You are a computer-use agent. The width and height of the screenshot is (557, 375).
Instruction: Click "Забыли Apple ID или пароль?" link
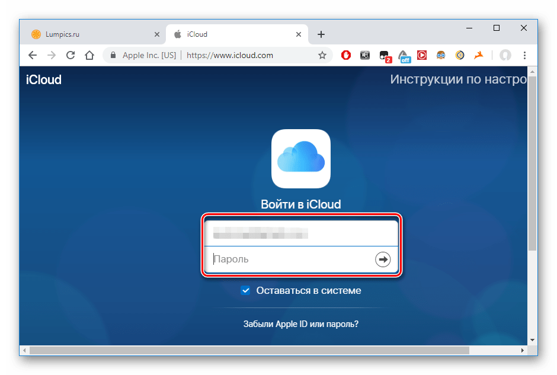coord(301,324)
